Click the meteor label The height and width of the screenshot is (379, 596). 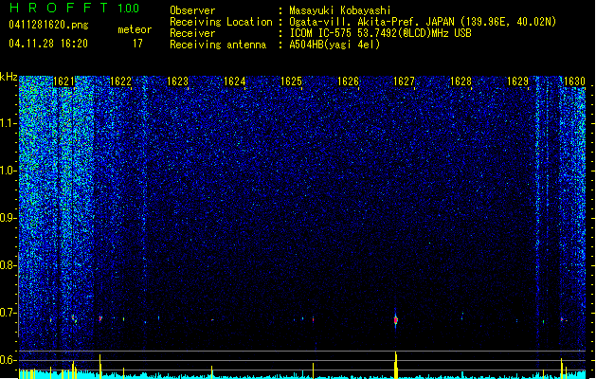[x=135, y=29]
